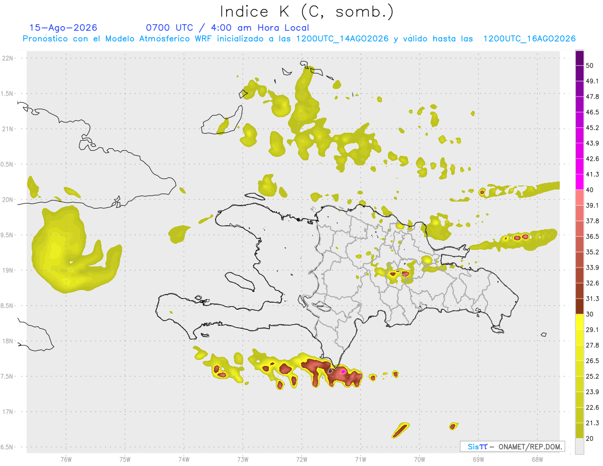603x466 pixels.
Task: Click the colorbar value '47.8'
Action: click(592, 97)
